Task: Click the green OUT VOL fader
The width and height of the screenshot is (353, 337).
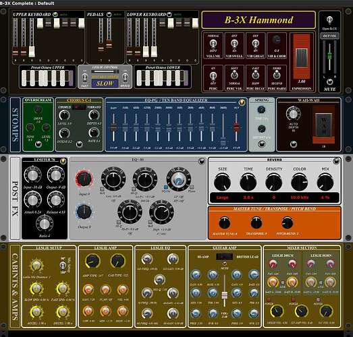Action: [329, 55]
